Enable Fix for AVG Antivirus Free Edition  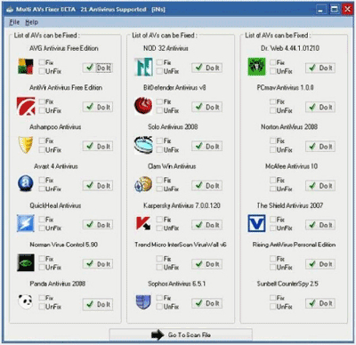[x=42, y=62]
